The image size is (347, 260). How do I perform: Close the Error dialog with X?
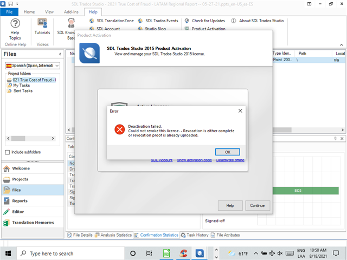[x=240, y=110]
